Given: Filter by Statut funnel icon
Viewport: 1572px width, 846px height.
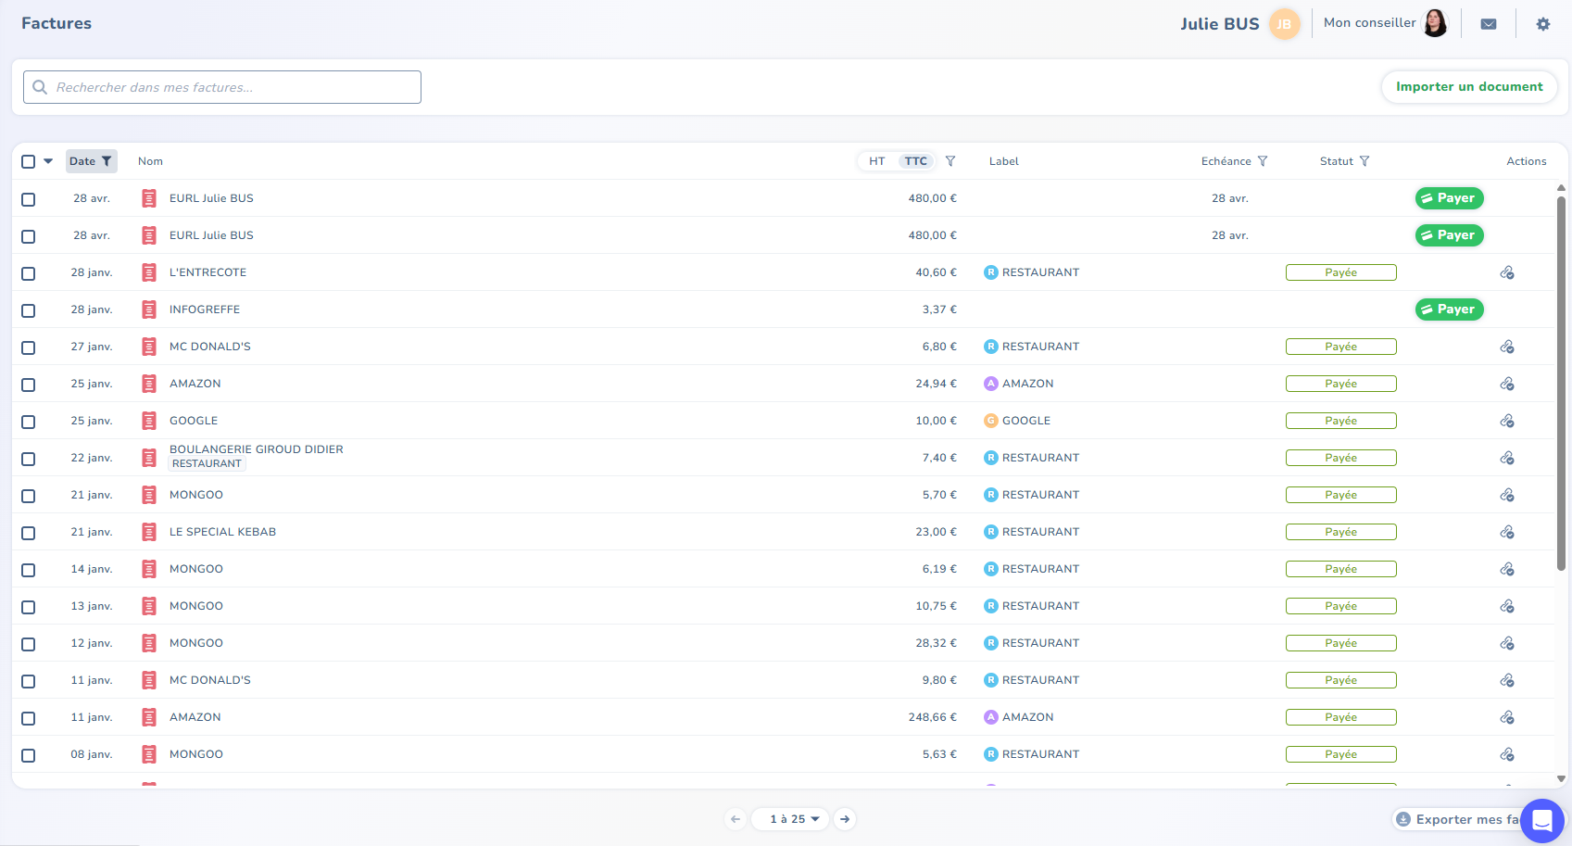Looking at the screenshot, I should [x=1364, y=161].
